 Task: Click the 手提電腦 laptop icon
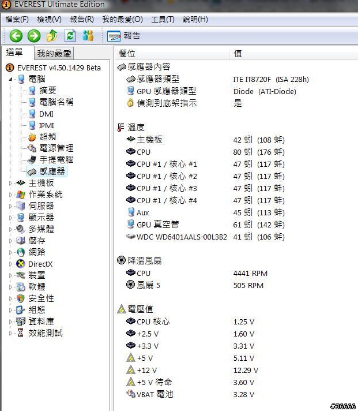pos(32,160)
